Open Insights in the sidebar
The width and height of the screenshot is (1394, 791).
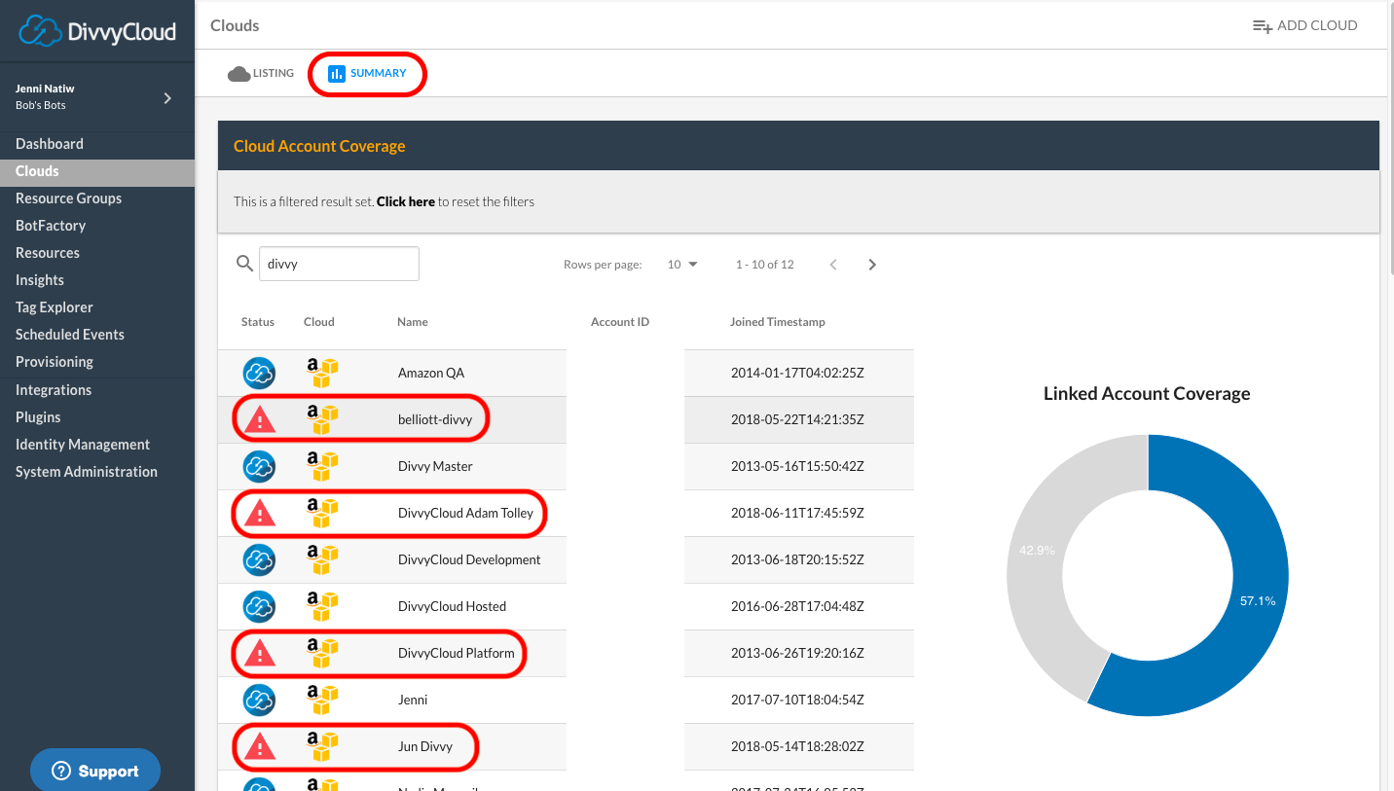pyautogui.click(x=40, y=280)
